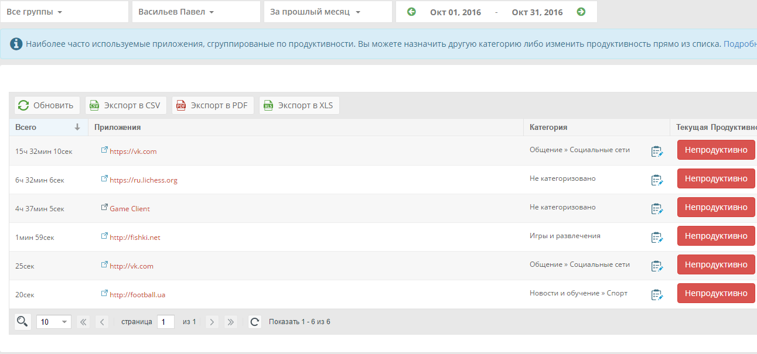Click Непродуктивно button for Game Client
The image size is (757, 354).
716,207
